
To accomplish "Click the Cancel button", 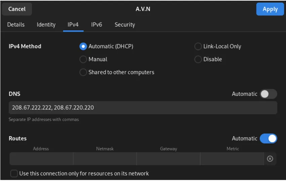I will (17, 9).
